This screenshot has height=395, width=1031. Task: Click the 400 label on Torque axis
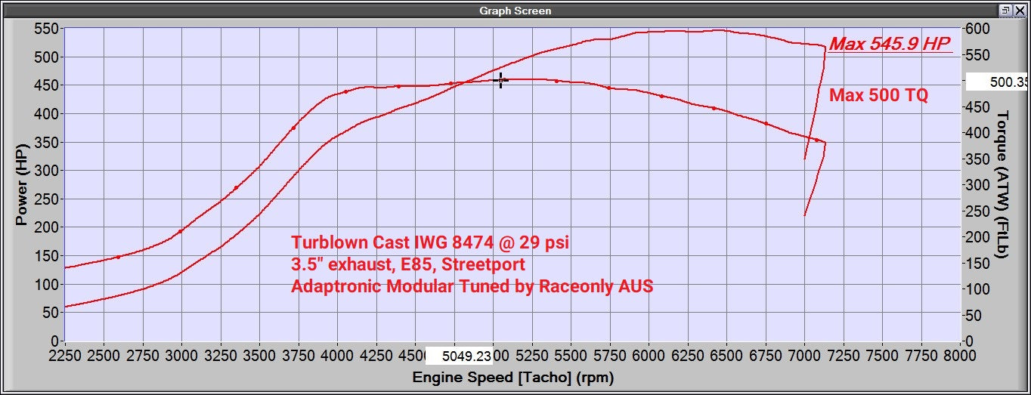pos(978,133)
